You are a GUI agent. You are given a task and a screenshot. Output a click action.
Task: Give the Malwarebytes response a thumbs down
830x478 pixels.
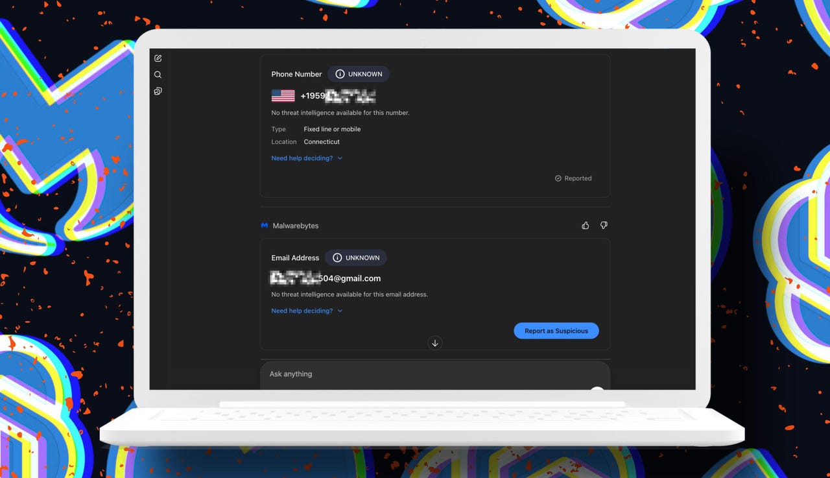(x=604, y=226)
